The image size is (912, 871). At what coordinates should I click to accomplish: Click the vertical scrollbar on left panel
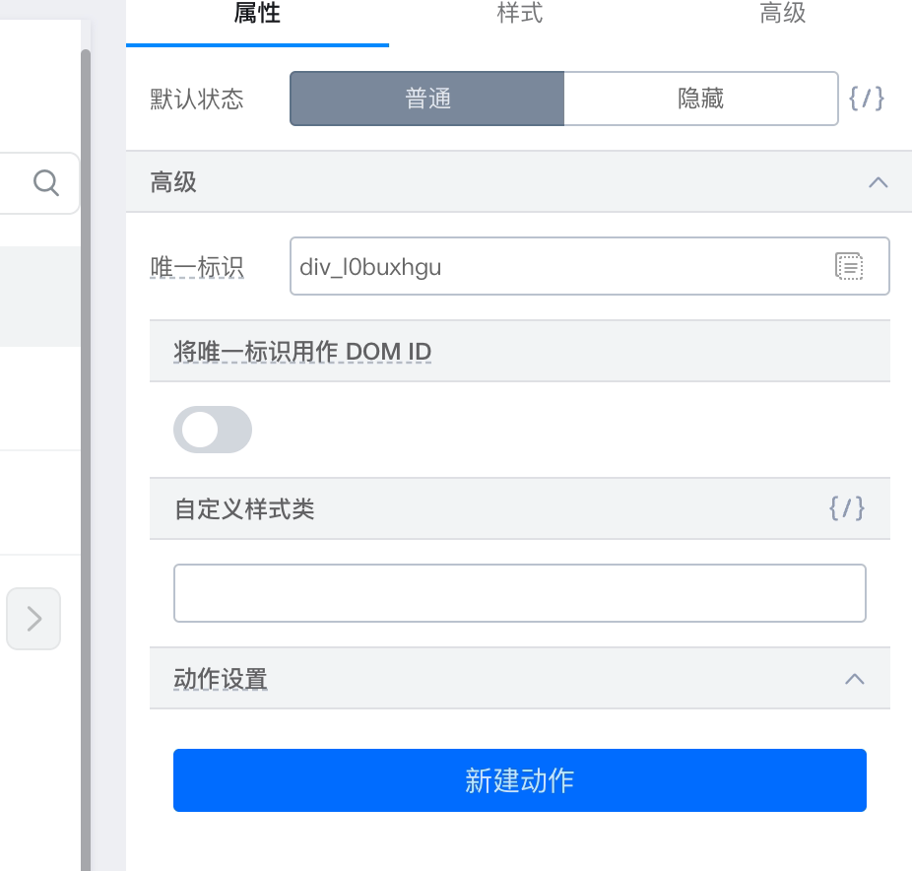pyautogui.click(x=86, y=460)
